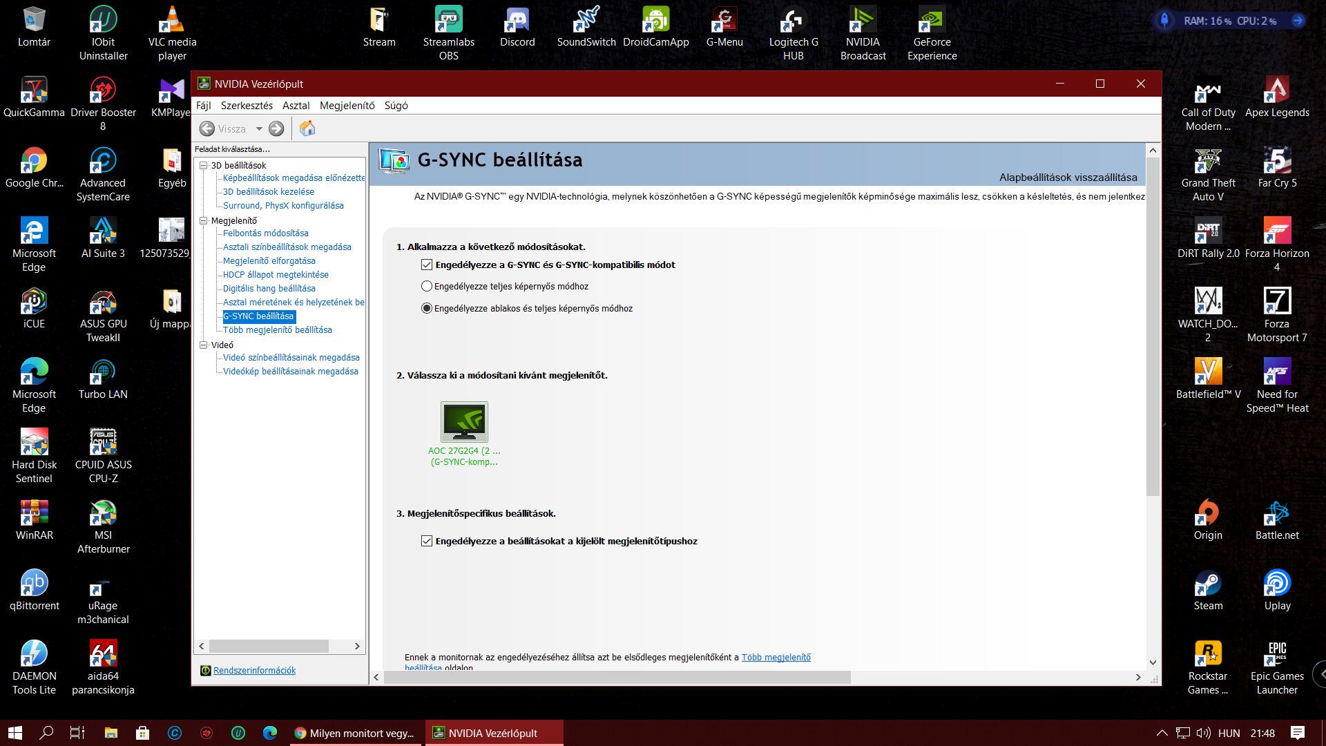Select teljes képernyős módhoz radio option
This screenshot has height=746, width=1326.
point(427,286)
